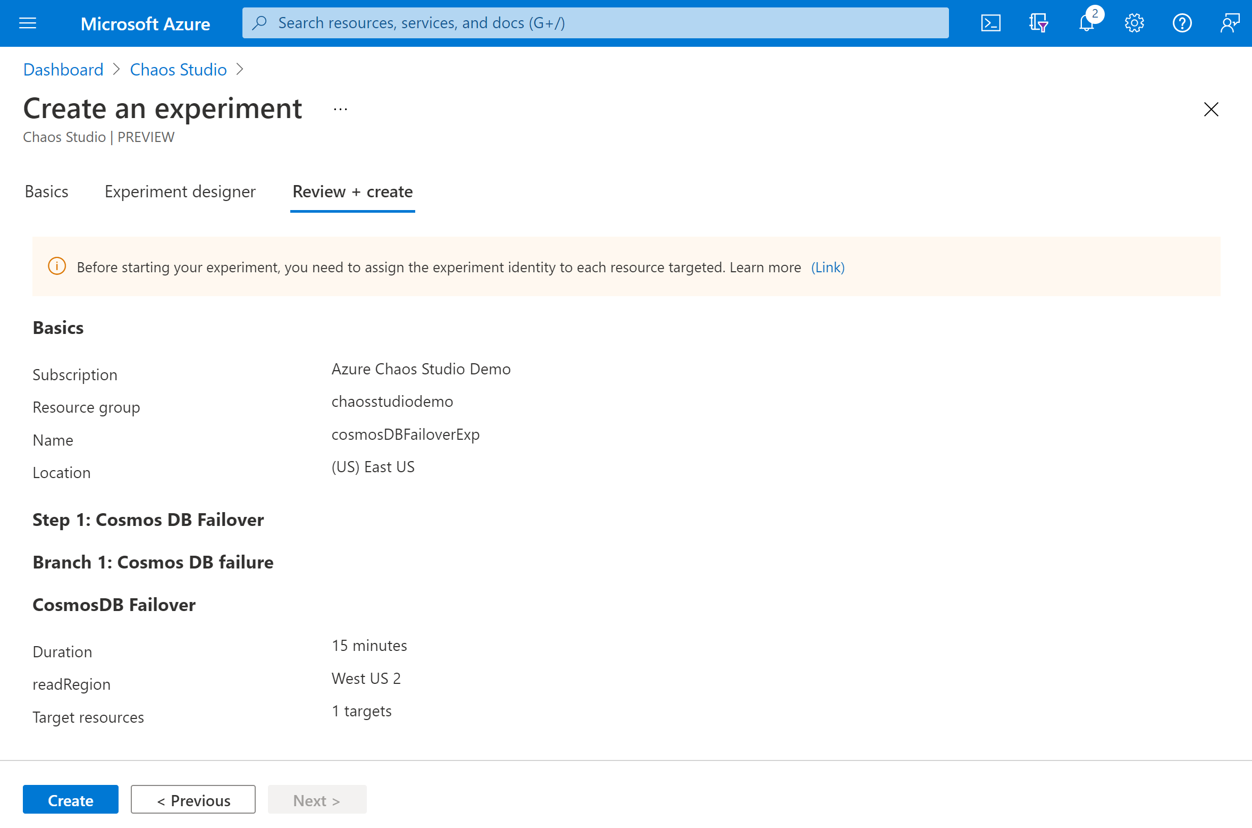
Task: Click the Next button
Action: click(x=316, y=800)
